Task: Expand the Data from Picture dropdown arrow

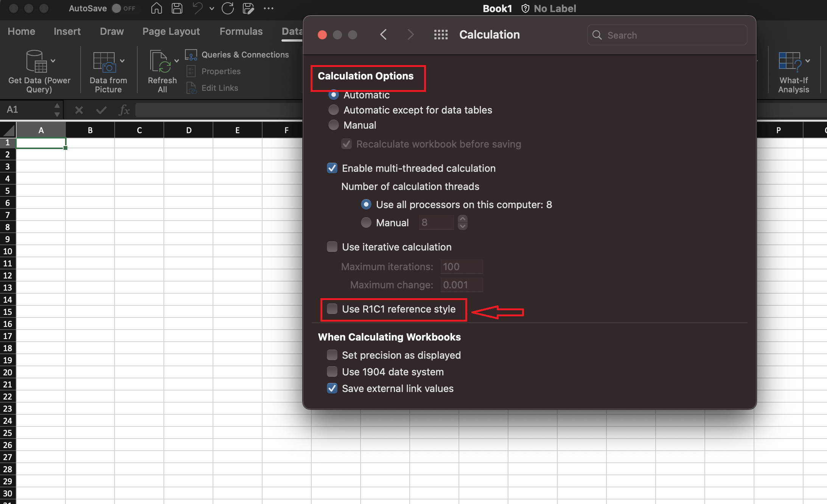Action: 122,61
